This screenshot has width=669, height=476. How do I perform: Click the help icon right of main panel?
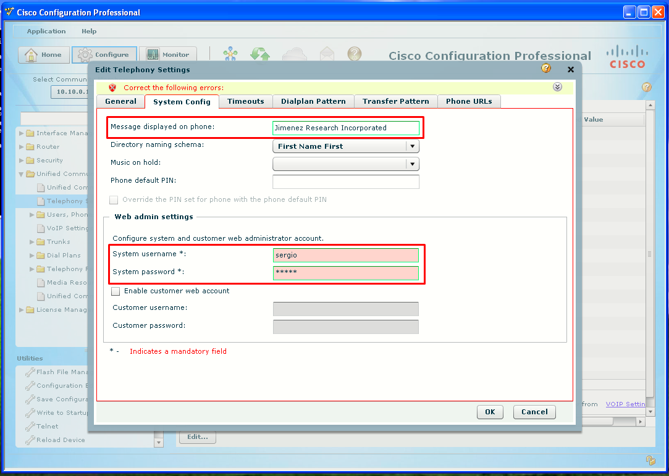[x=646, y=87]
